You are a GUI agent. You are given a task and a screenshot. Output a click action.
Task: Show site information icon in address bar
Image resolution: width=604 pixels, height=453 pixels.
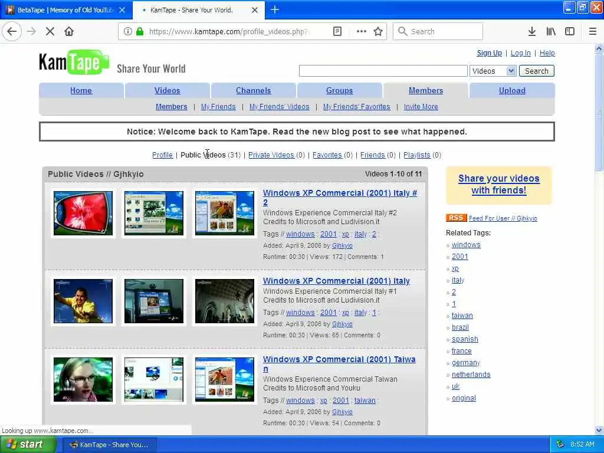point(127,32)
